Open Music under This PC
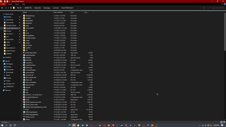Viewport: 226px width, 127px height. 8,75
